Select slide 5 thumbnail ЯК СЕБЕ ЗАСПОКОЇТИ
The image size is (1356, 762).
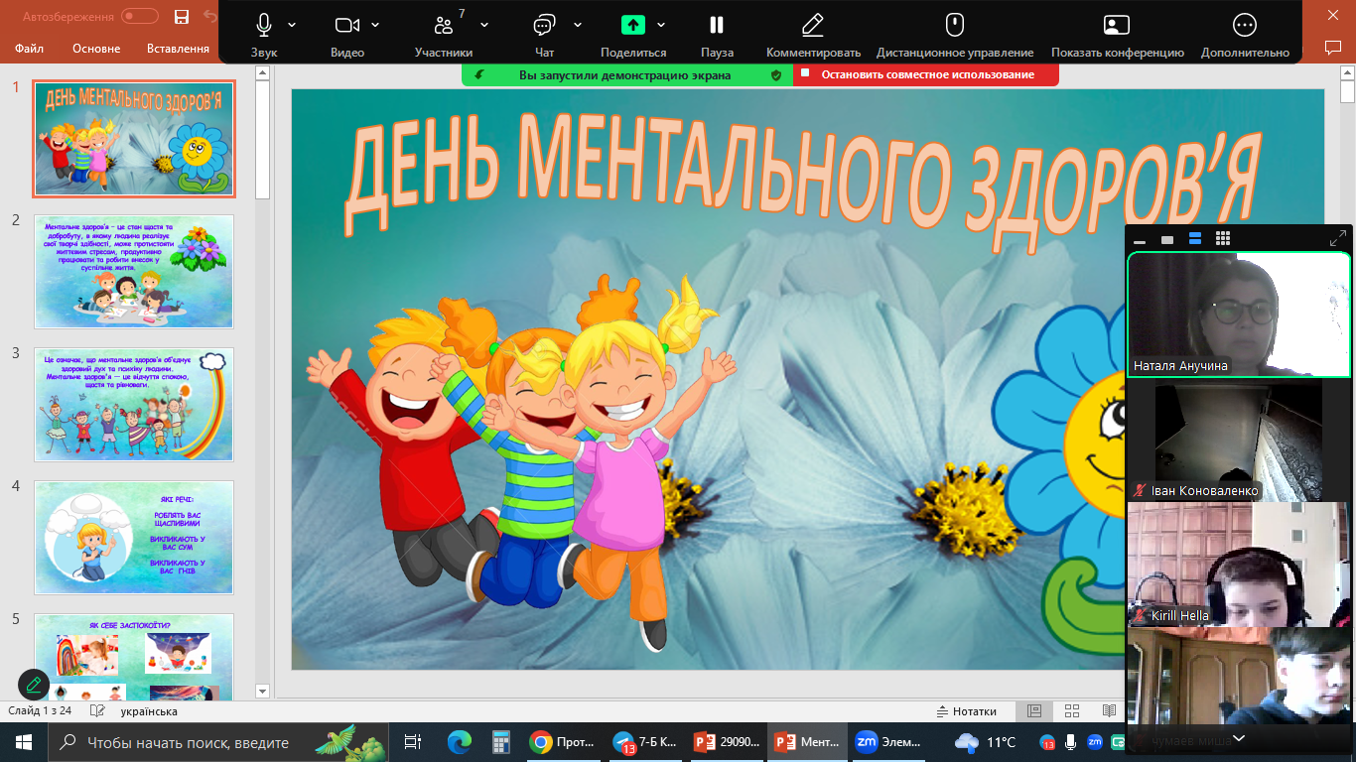pos(134,657)
